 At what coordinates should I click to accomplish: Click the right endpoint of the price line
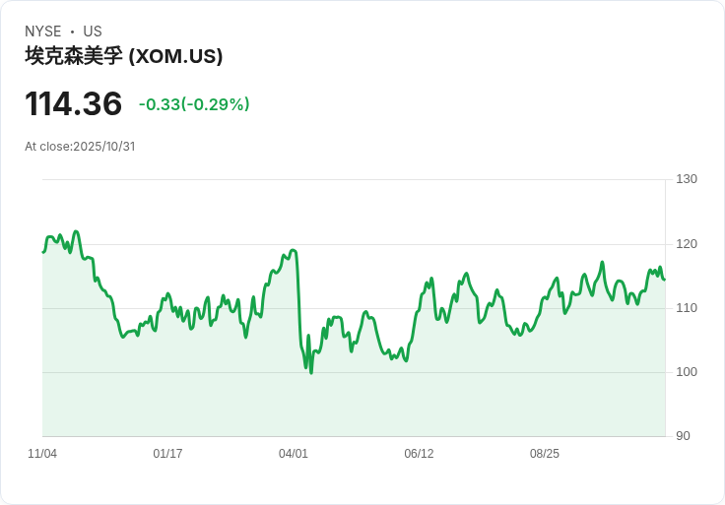(664, 280)
